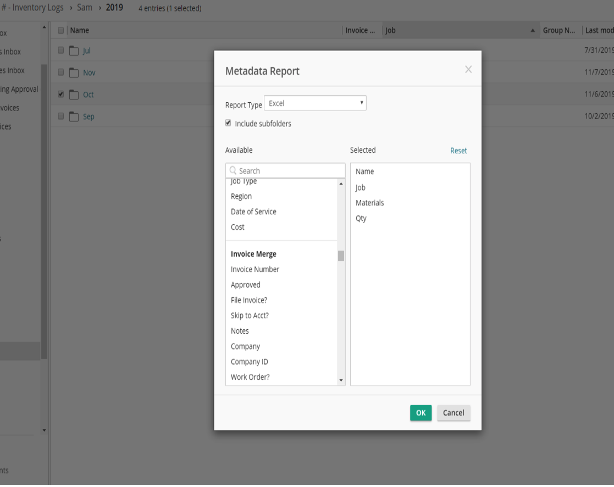Select Name in Selected list

[364, 172]
